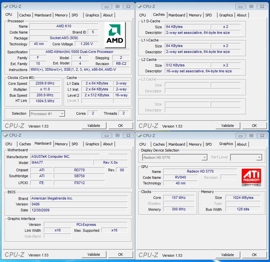Click the processor Name field AMD K10
The width and height of the screenshot is (270, 262).
[64, 26]
